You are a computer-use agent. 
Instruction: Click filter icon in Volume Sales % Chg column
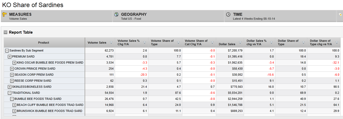click(144, 43)
